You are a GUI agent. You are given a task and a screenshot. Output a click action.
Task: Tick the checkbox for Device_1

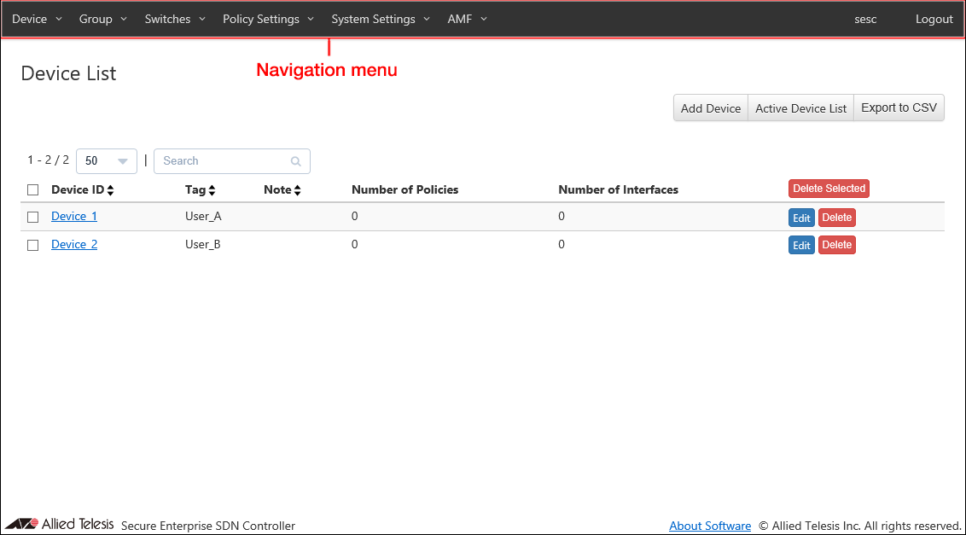(x=33, y=217)
